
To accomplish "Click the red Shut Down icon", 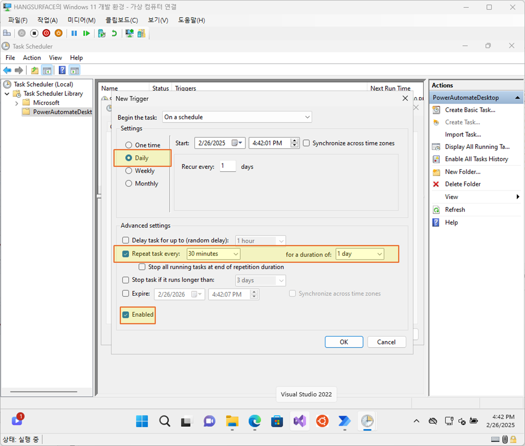I will pyautogui.click(x=46, y=33).
